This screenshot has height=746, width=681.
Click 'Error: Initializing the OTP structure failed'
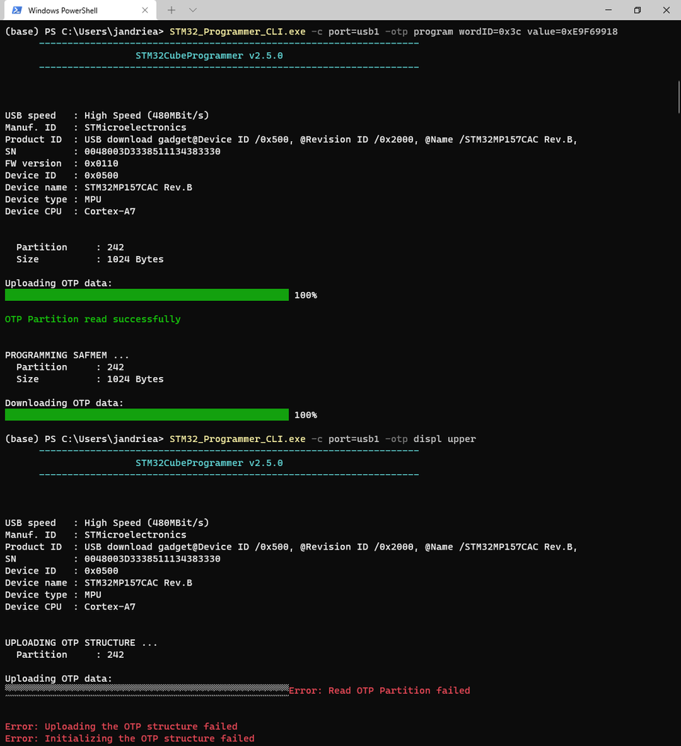click(x=129, y=739)
